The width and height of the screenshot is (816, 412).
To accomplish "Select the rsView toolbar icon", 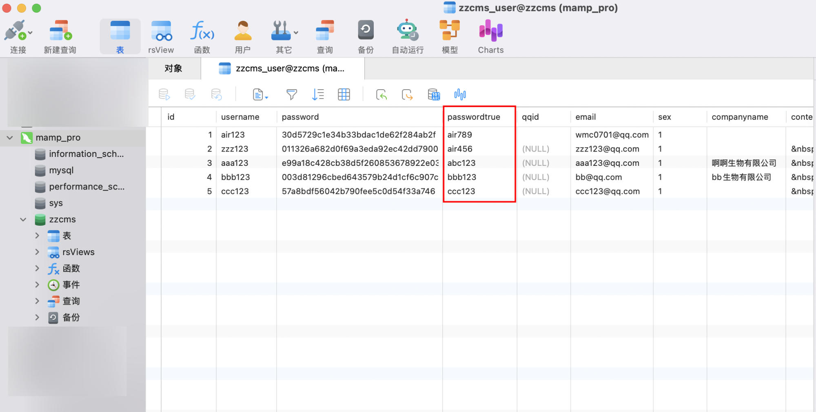I will pos(161,31).
